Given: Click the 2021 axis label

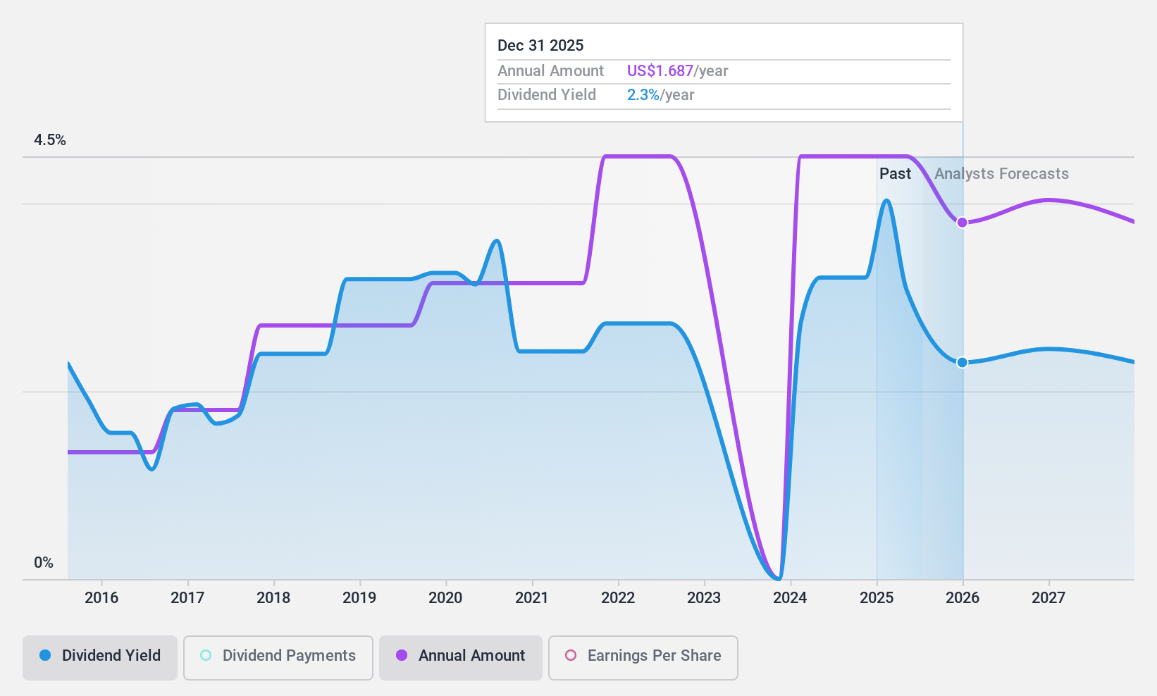Looking at the screenshot, I should tap(532, 598).
